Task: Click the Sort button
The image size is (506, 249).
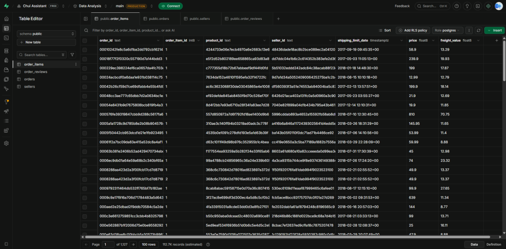Action: click(384, 30)
